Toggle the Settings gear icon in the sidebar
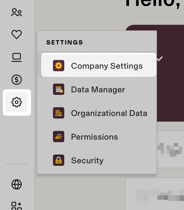This screenshot has height=210, width=184. [17, 102]
